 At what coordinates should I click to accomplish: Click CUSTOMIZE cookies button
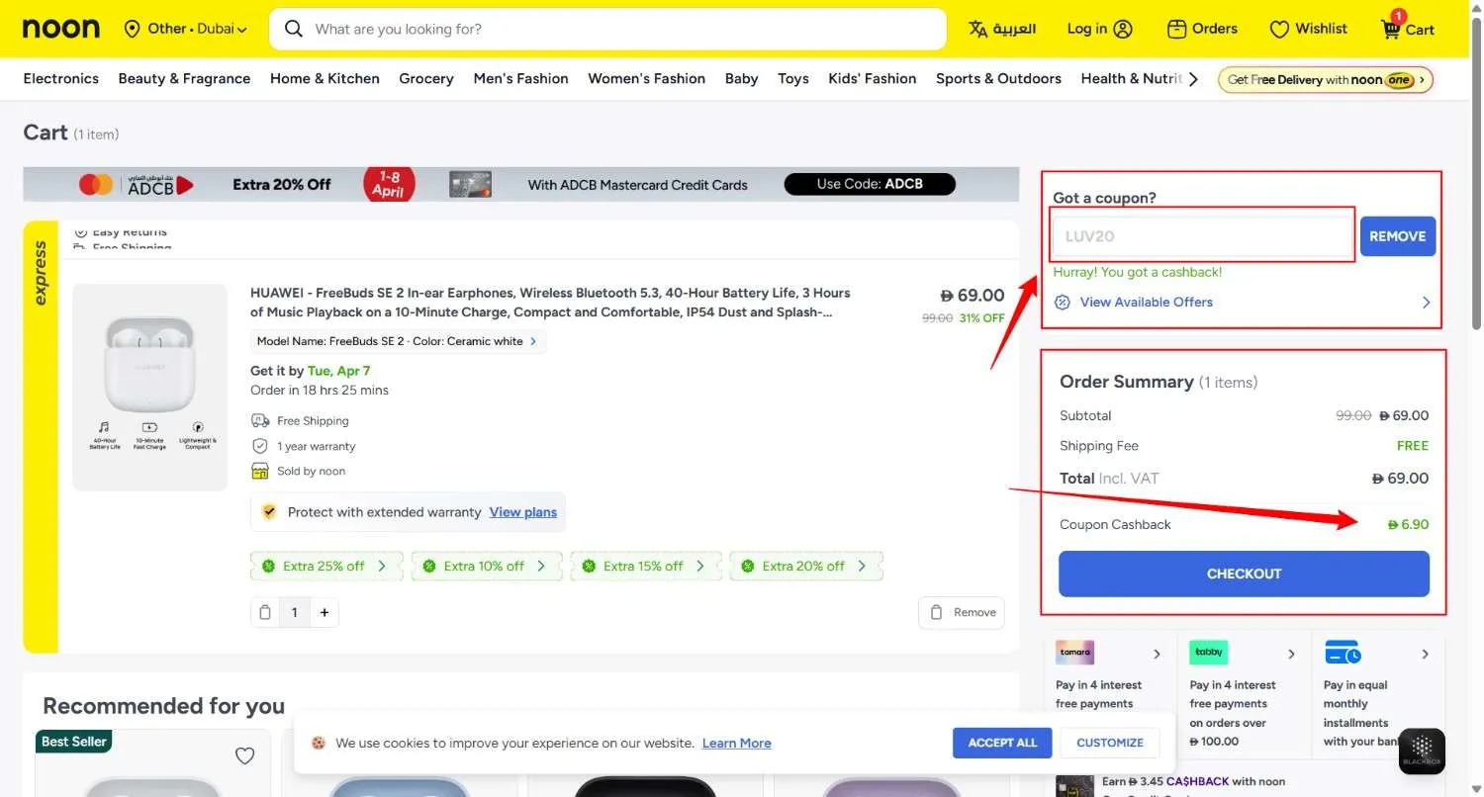[1110, 743]
